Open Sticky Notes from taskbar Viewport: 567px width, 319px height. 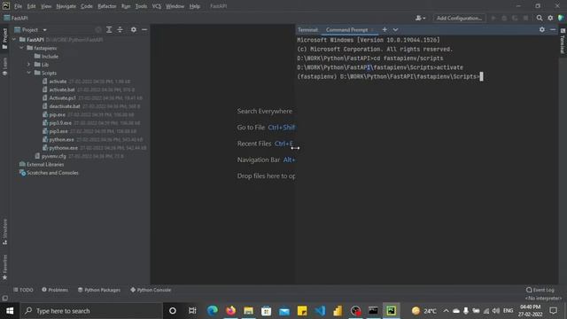pos(302,311)
